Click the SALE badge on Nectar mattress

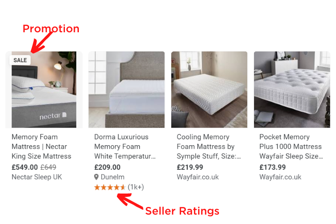20,60
